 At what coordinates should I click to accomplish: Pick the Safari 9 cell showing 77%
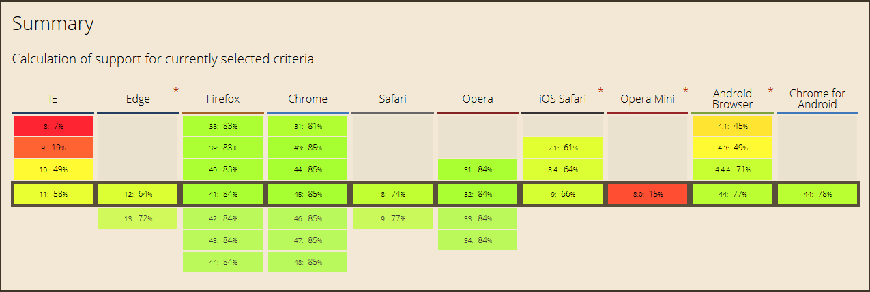392,218
